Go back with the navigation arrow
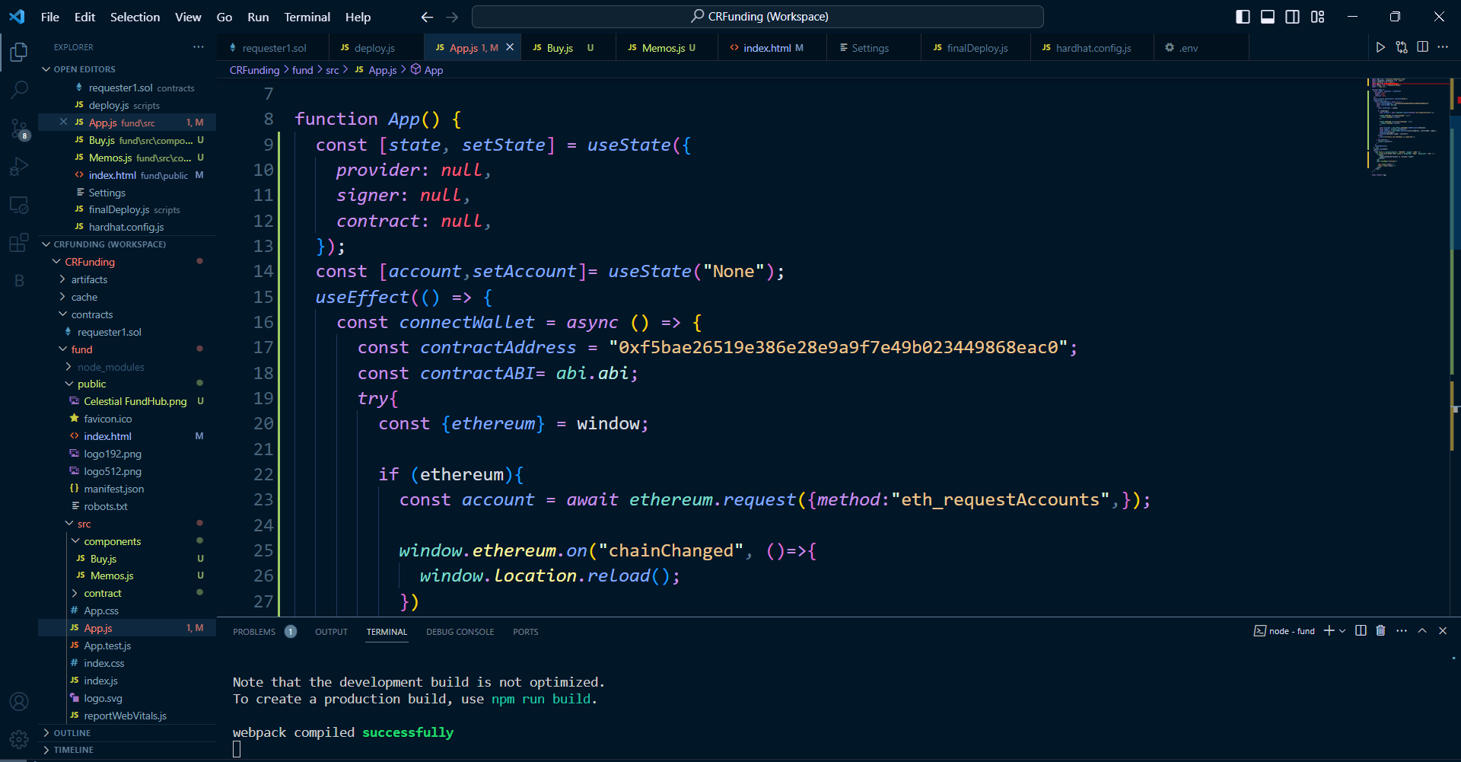 pos(427,17)
